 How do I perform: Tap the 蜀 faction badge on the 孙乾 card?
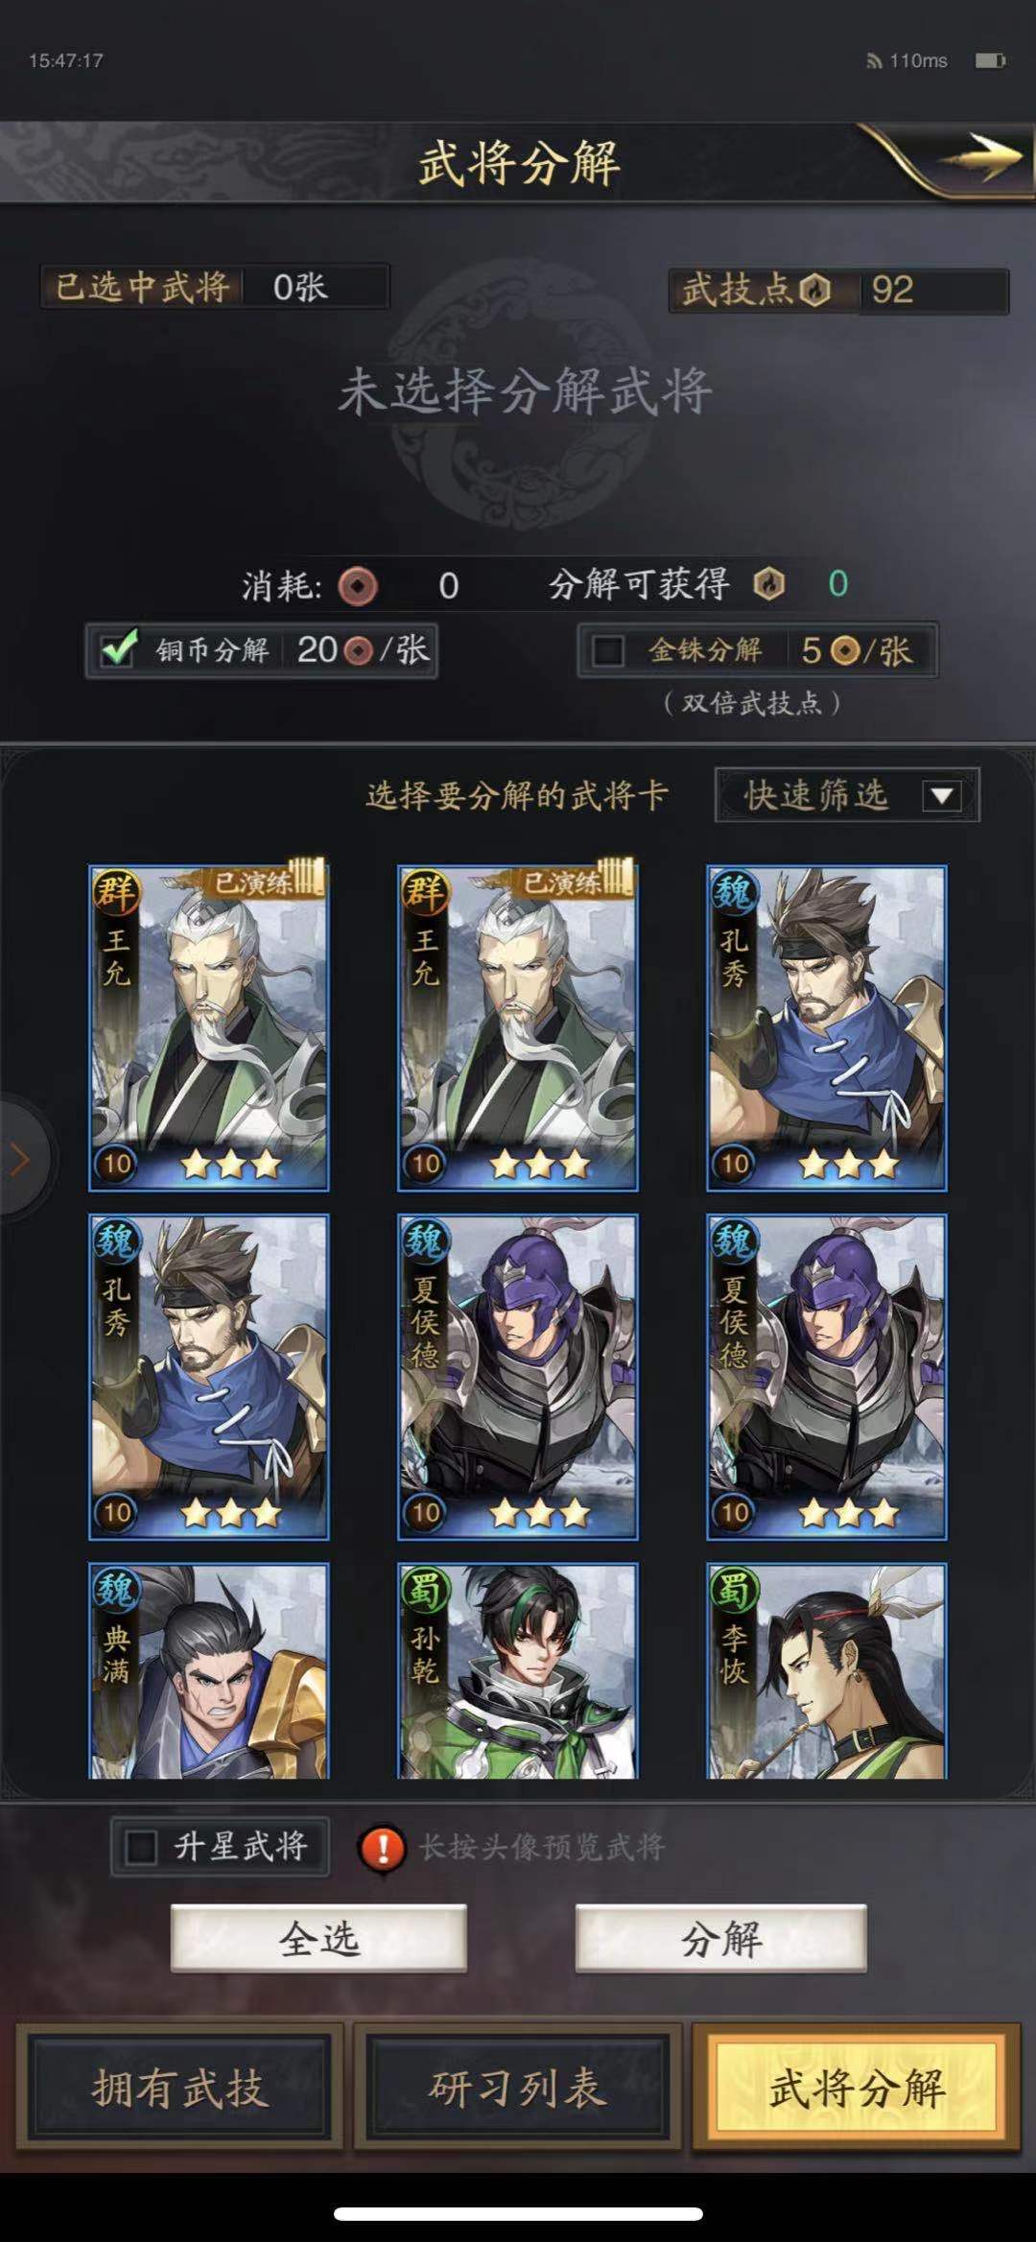pyautogui.click(x=423, y=1590)
